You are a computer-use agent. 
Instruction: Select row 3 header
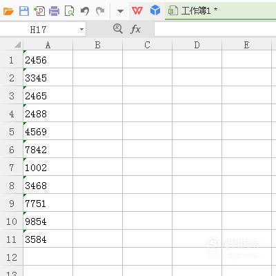[x=12, y=96]
